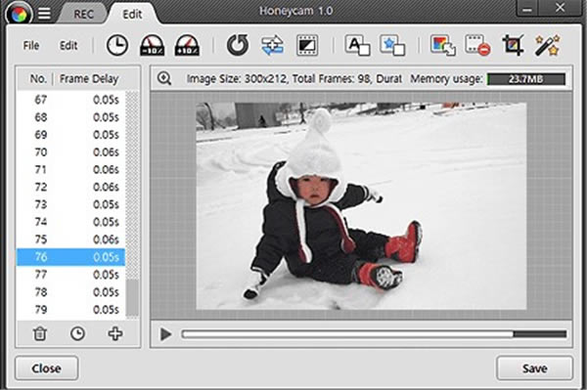The image size is (587, 390).
Task: Click the resize image icon
Action: [x=443, y=46]
